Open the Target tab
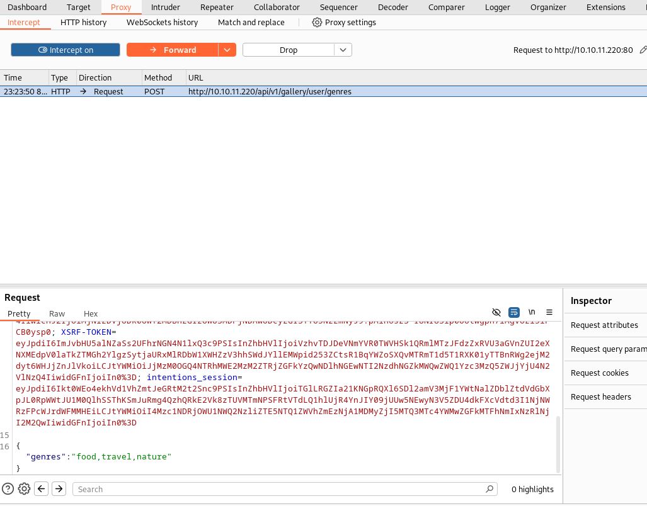 [x=78, y=7]
